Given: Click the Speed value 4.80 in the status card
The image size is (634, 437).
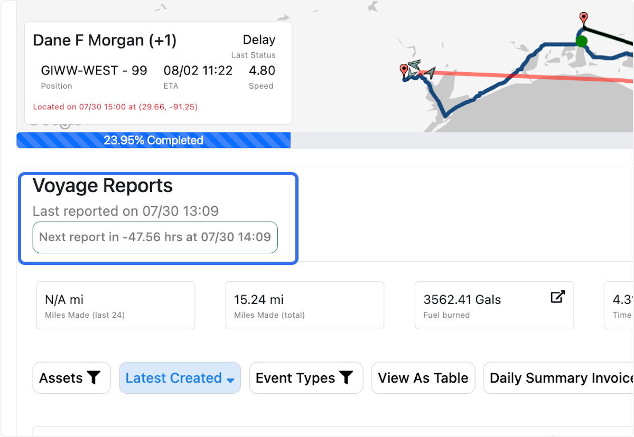Looking at the screenshot, I should pos(262,70).
